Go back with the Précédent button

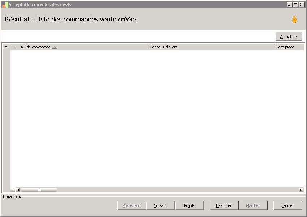[x=131, y=205]
